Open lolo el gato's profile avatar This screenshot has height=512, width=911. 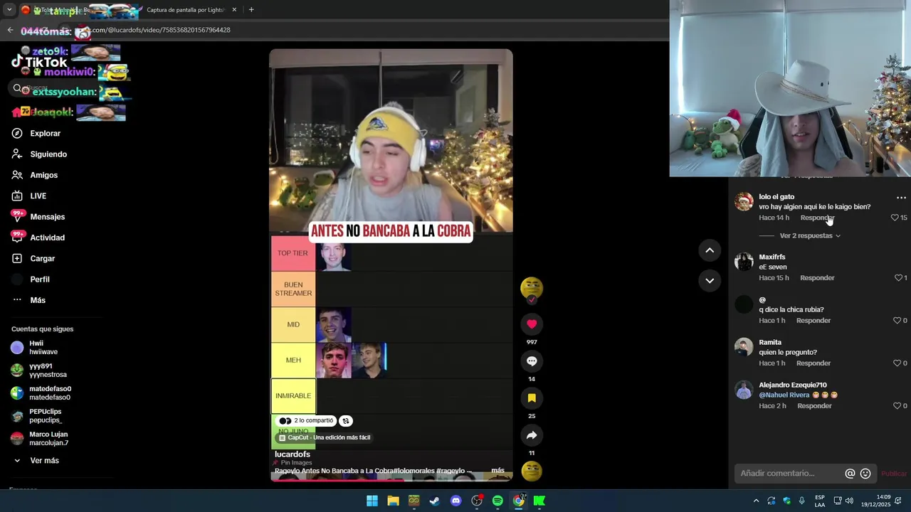coord(744,202)
